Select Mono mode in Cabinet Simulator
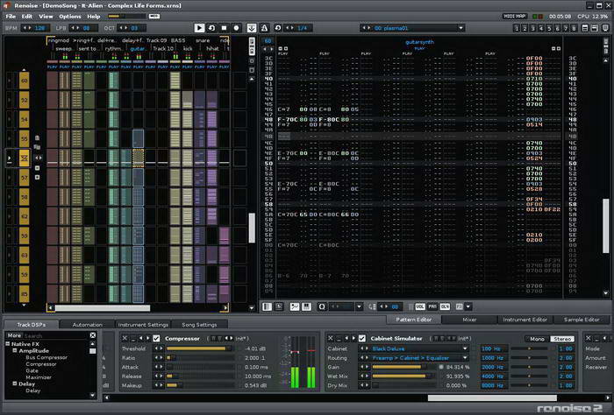 pos(537,338)
